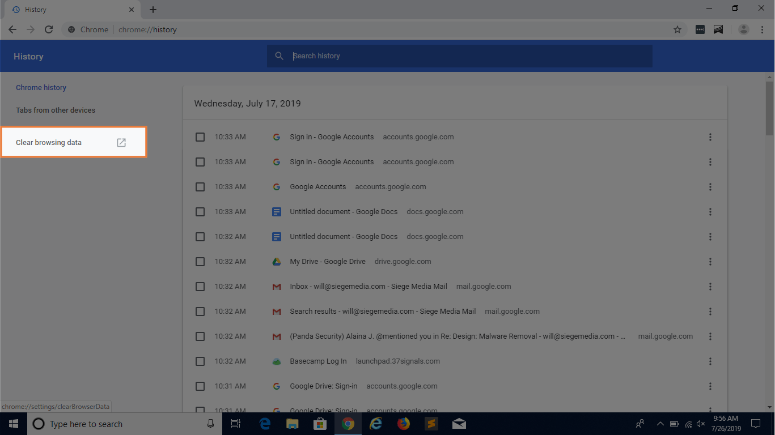
Task: Open the Chrome profile avatar
Action: 744,29
